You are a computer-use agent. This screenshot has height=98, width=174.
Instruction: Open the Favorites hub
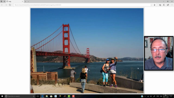coord(160,5)
